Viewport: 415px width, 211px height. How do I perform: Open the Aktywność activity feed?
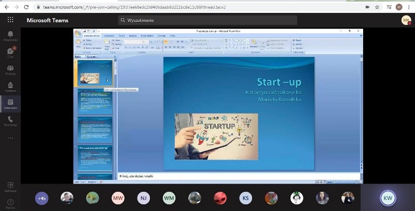tap(10, 36)
